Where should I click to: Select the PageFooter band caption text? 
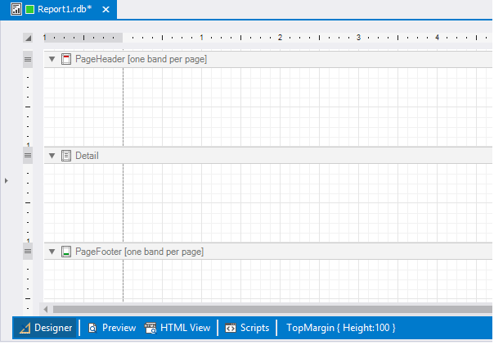[x=140, y=252]
